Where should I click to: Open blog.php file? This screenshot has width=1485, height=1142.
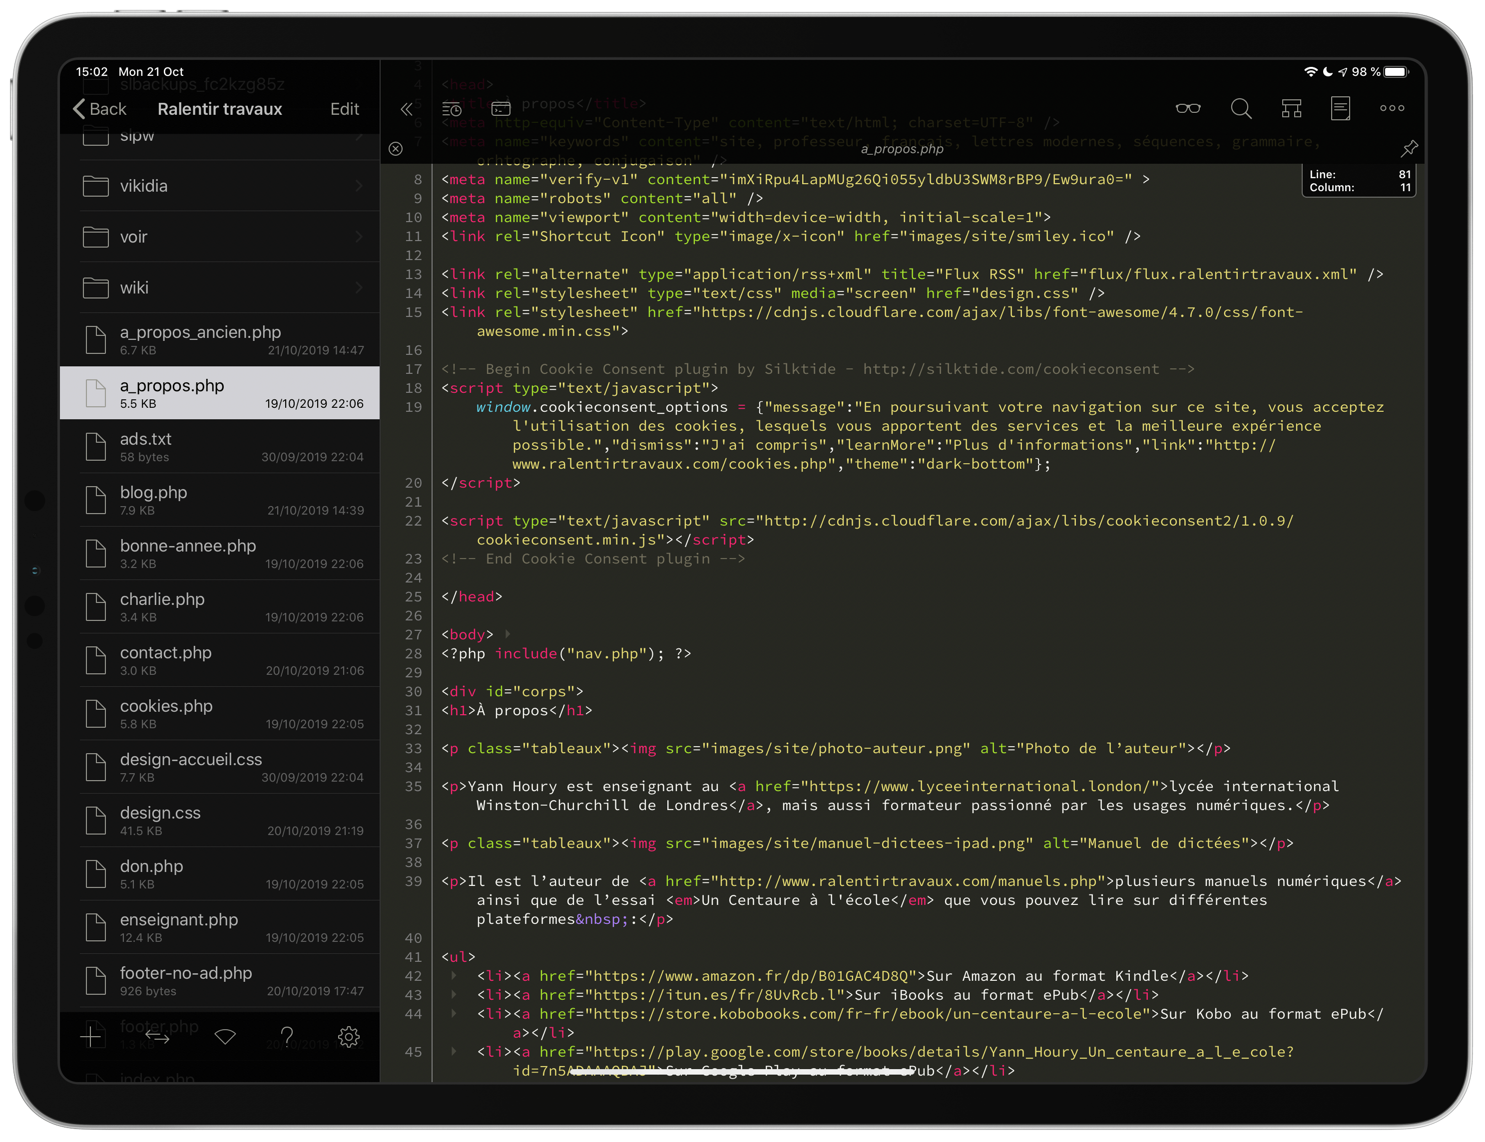point(220,500)
